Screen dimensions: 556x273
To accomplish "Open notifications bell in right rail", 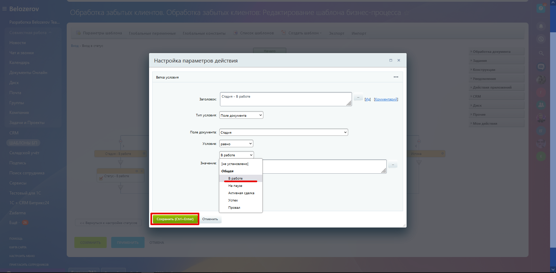I will (541, 26).
